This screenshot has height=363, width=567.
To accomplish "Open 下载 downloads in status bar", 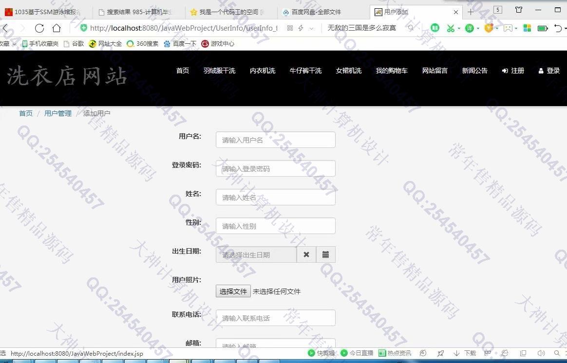I will pyautogui.click(x=465, y=353).
